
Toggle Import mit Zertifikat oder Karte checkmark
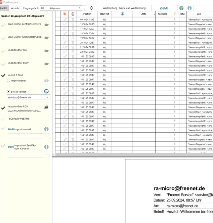click(3, 146)
